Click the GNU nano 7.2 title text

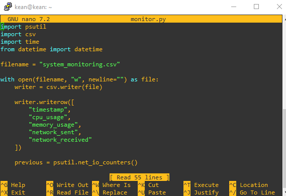coord(29,19)
